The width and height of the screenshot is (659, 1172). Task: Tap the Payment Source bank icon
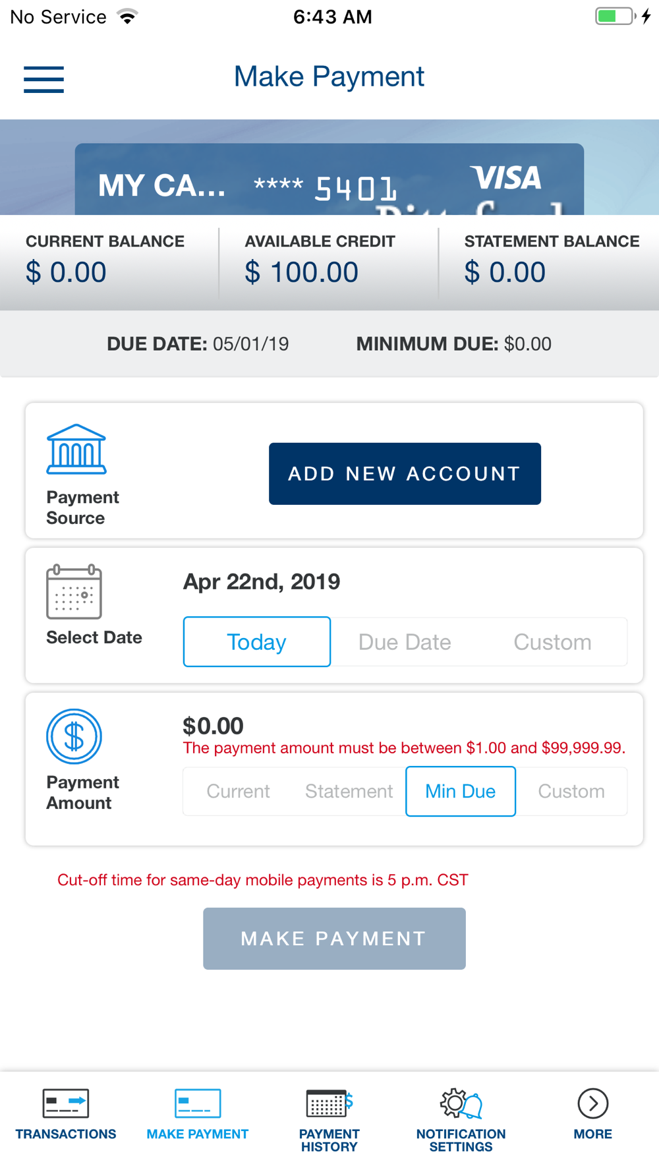pos(76,449)
